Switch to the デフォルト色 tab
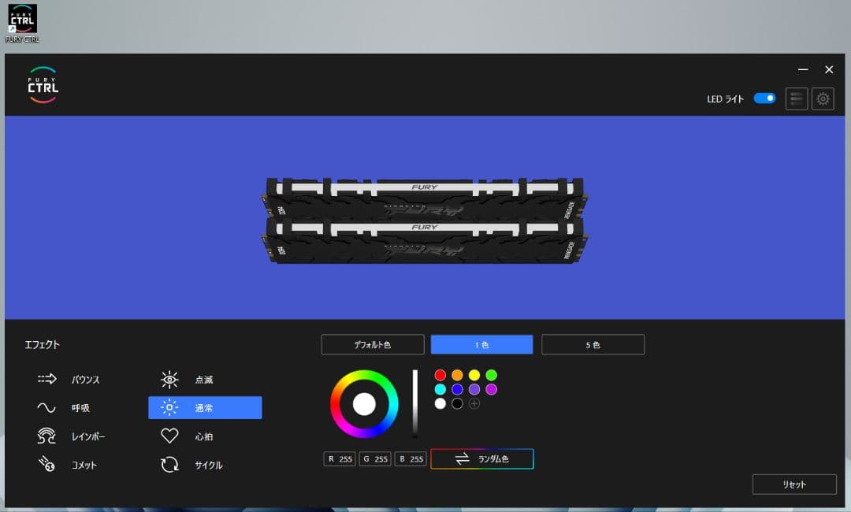This screenshot has height=512, width=851. point(373,344)
